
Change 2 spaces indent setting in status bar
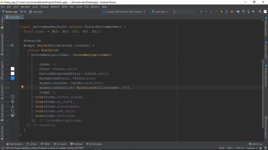[251, 148]
